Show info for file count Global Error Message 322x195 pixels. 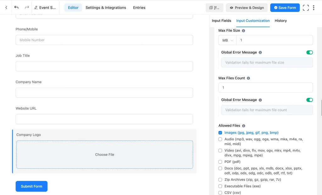[x=260, y=100]
